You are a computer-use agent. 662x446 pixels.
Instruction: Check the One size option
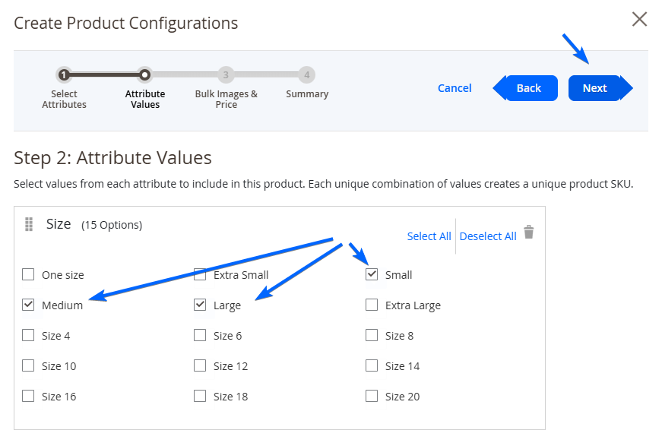pyautogui.click(x=28, y=274)
